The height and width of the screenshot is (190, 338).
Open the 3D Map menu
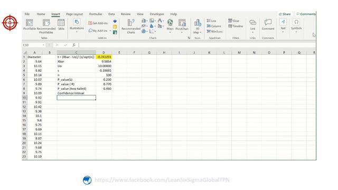[x=198, y=26]
